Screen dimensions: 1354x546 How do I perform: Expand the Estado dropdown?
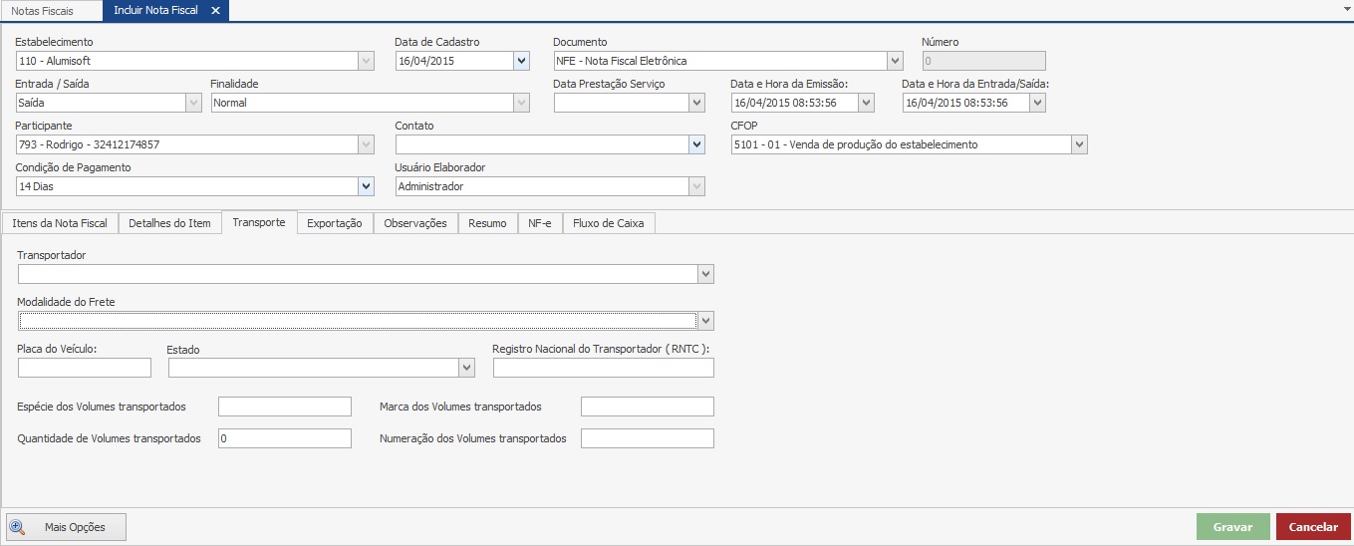pyautogui.click(x=466, y=368)
